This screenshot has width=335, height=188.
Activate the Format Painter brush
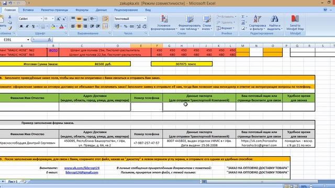point(9,28)
